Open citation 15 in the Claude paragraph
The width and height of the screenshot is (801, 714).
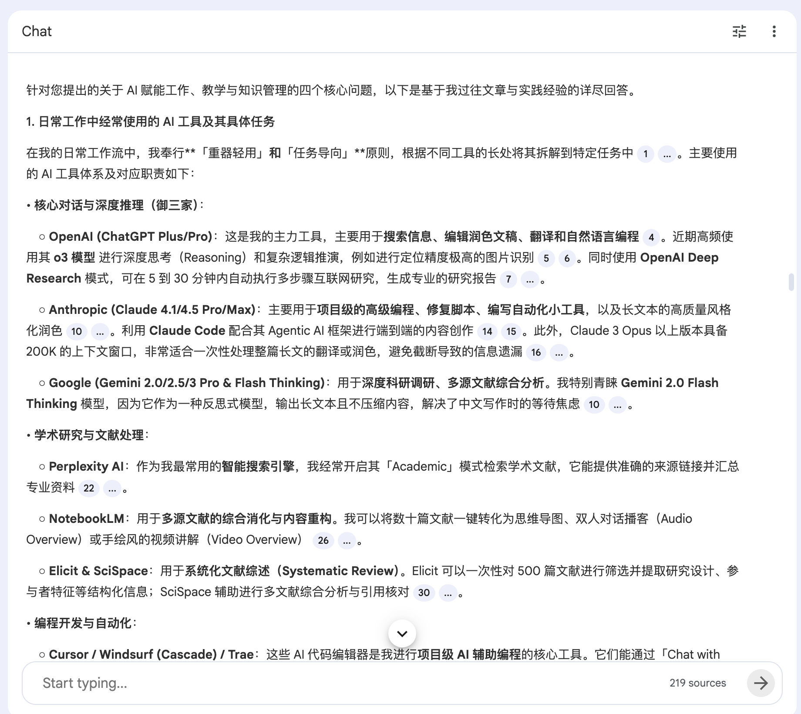tap(511, 331)
